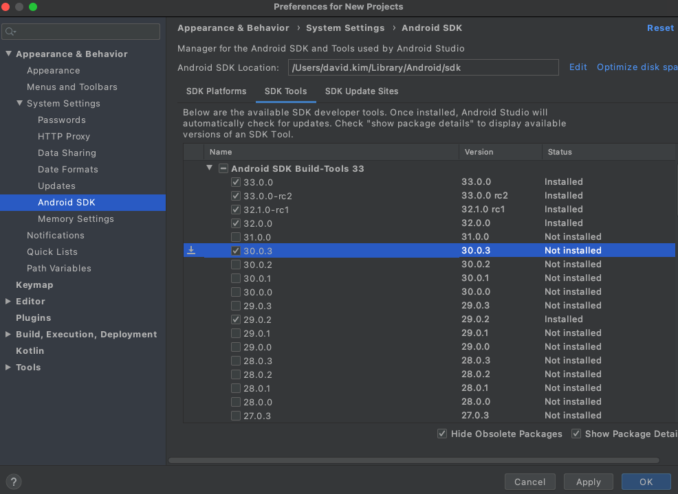Collapse the Appearance & Behavior section
The height and width of the screenshot is (494, 678).
point(8,54)
